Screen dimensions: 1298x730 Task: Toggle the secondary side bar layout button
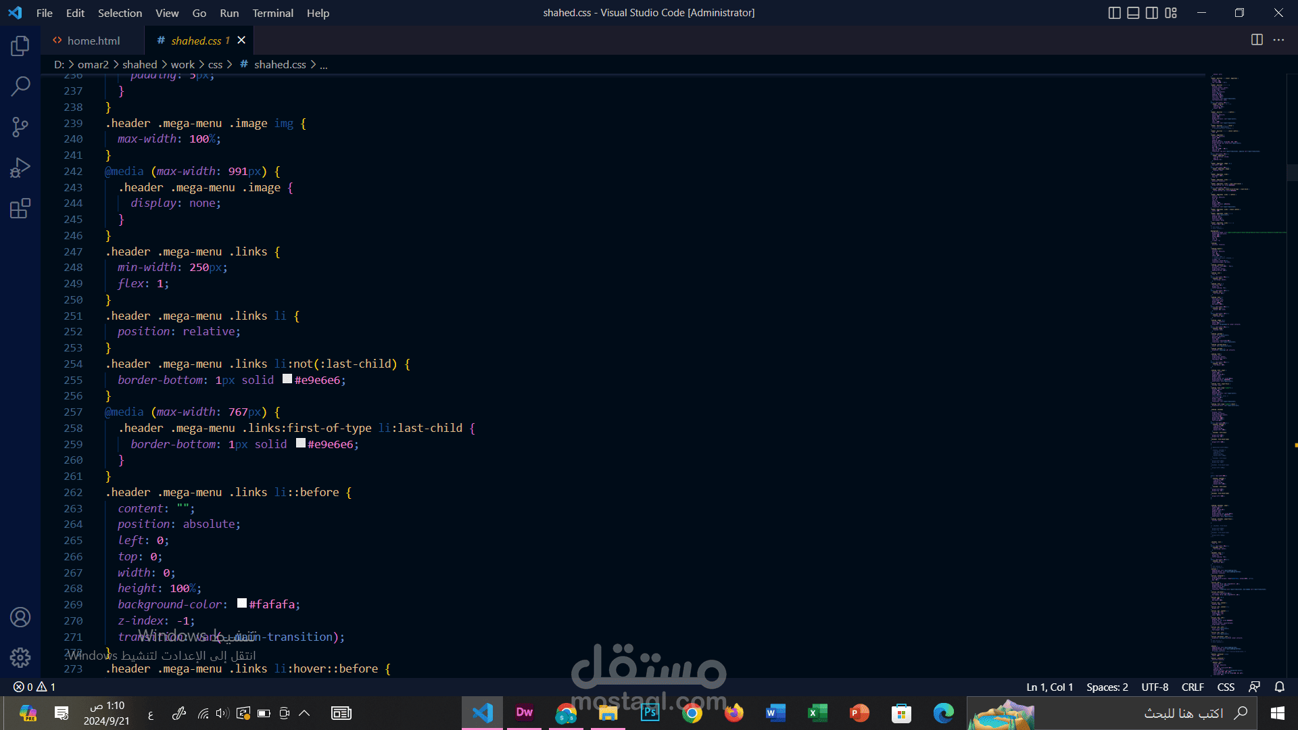tap(1152, 13)
